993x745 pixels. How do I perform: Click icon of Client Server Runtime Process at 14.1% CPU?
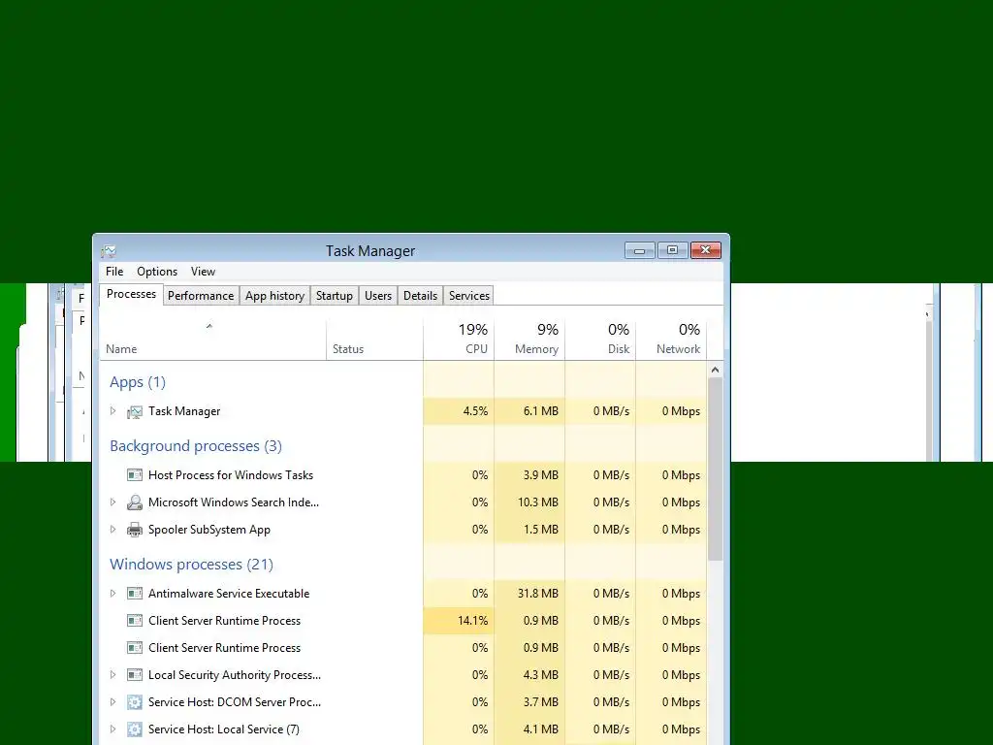(134, 621)
